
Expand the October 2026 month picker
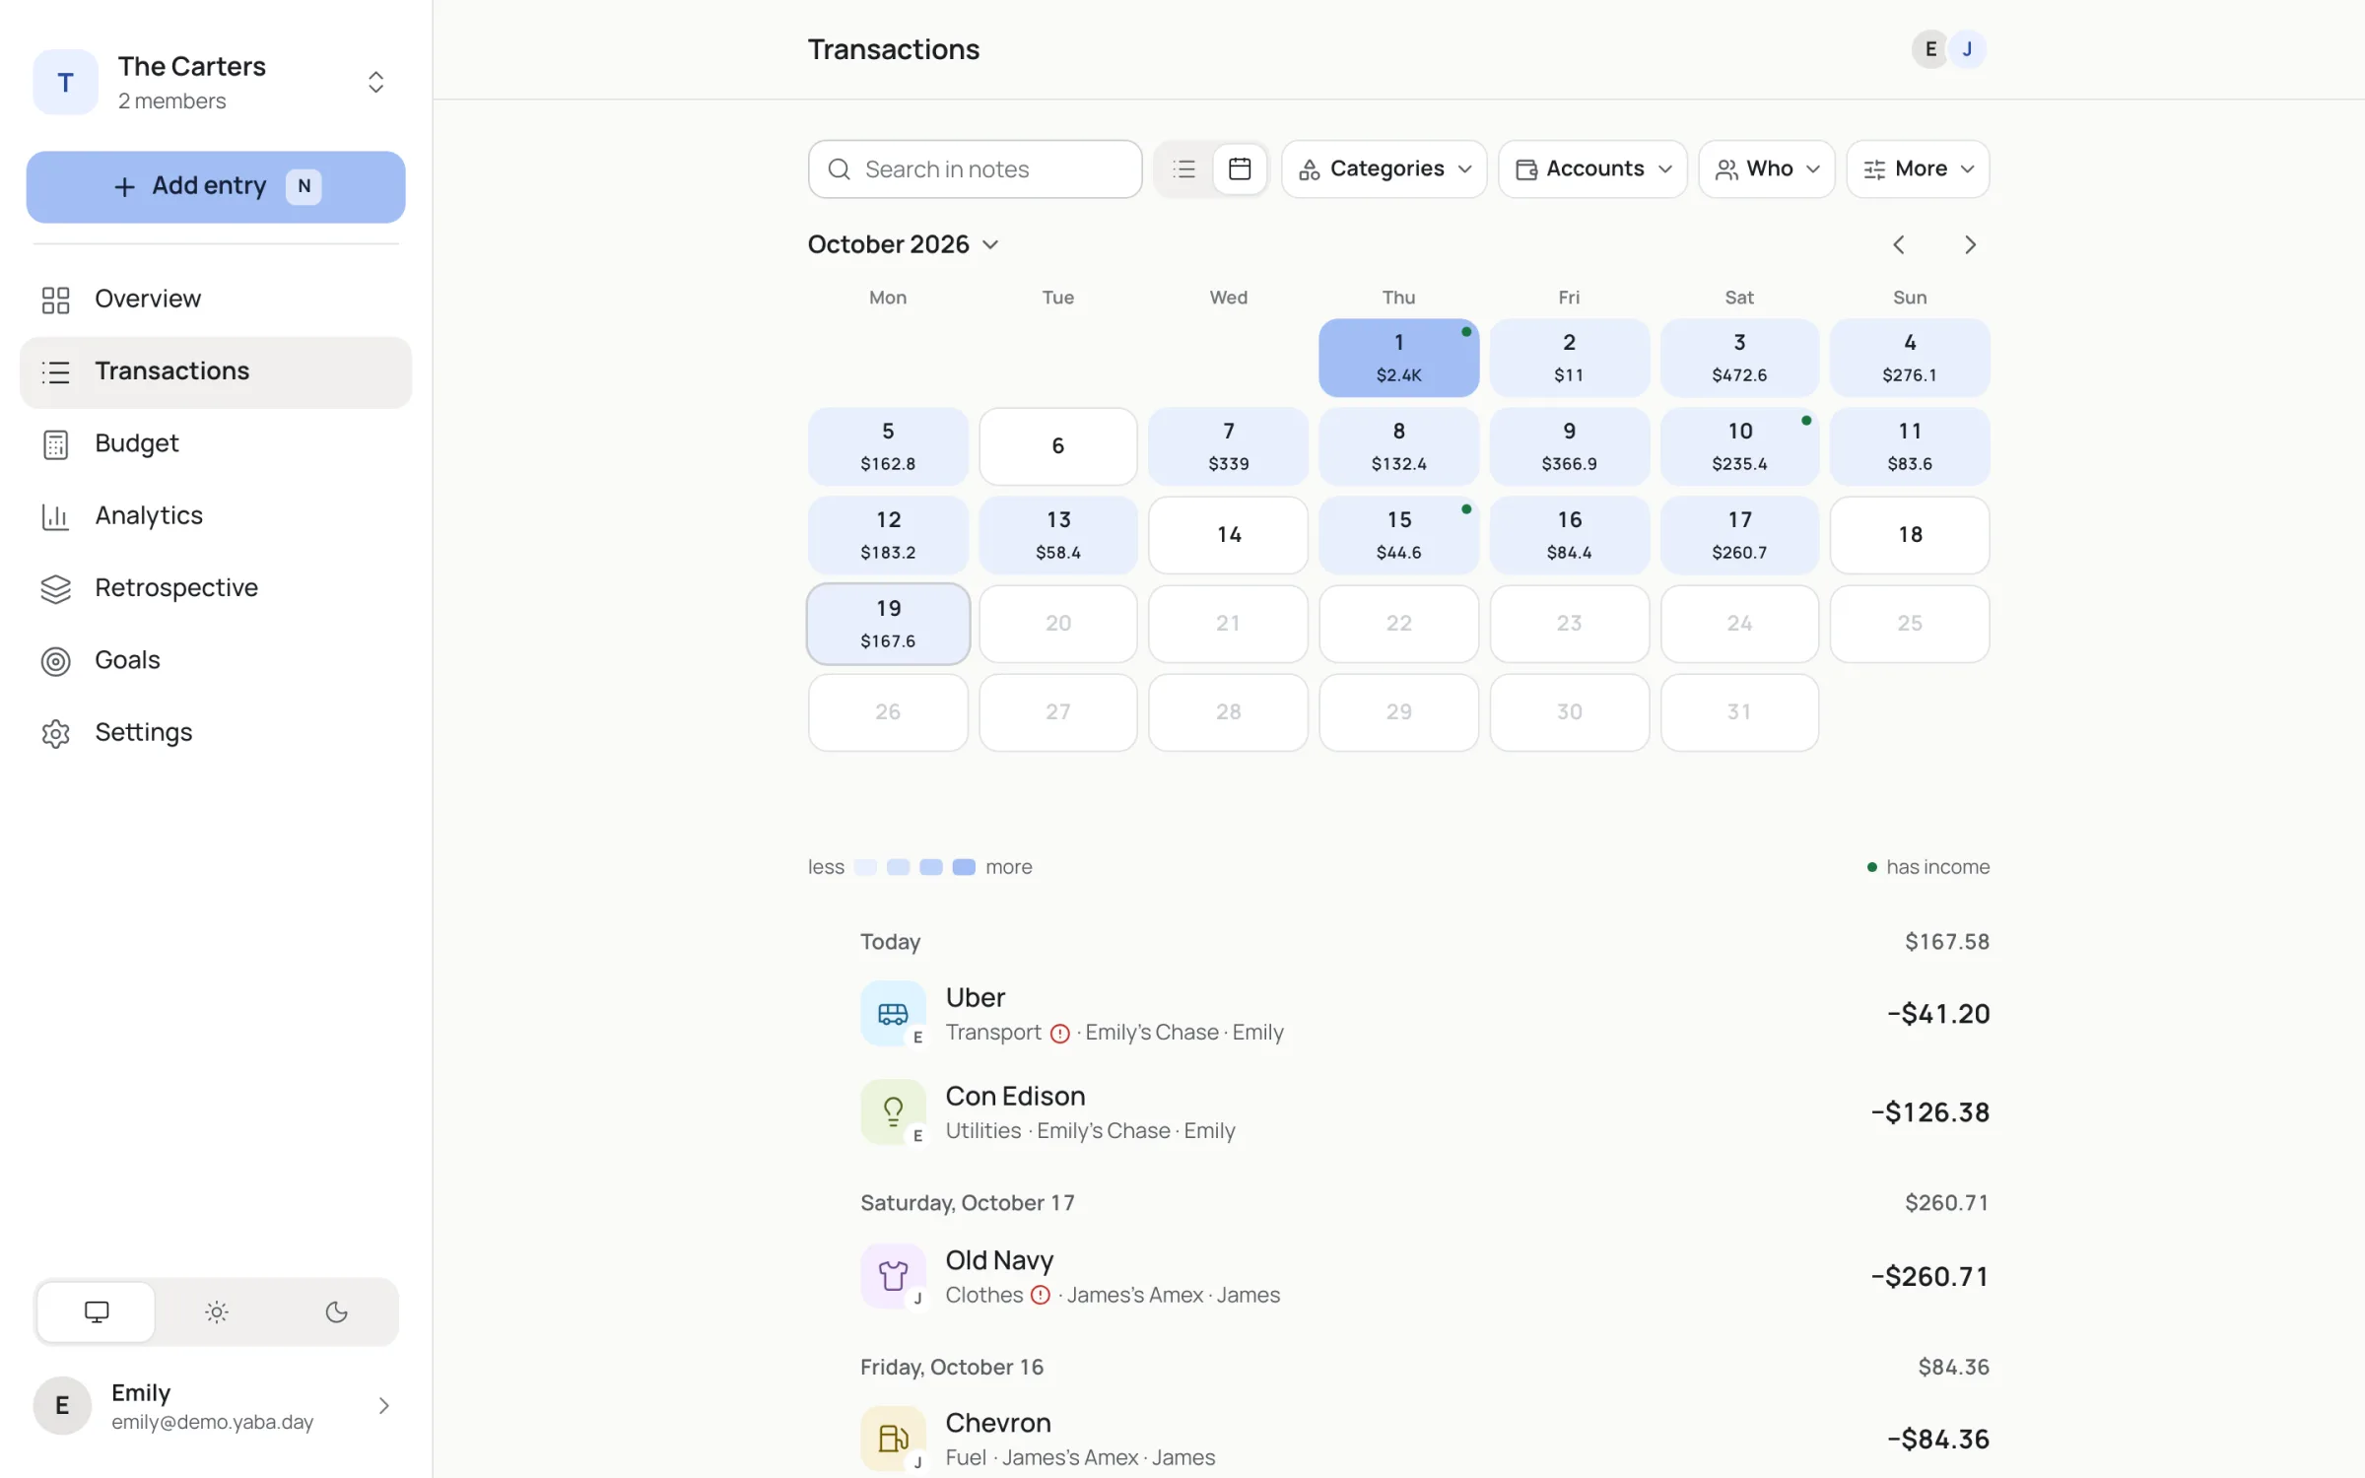click(904, 244)
